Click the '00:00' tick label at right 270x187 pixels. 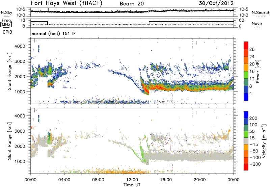(234, 180)
